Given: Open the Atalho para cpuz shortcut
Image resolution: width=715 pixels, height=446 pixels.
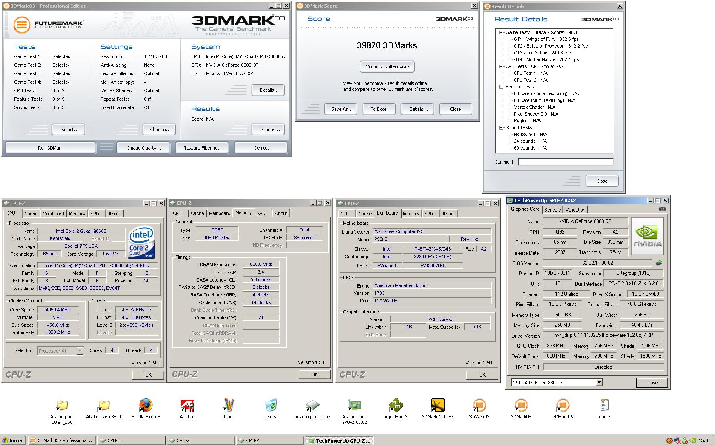Looking at the screenshot, I should [312, 406].
